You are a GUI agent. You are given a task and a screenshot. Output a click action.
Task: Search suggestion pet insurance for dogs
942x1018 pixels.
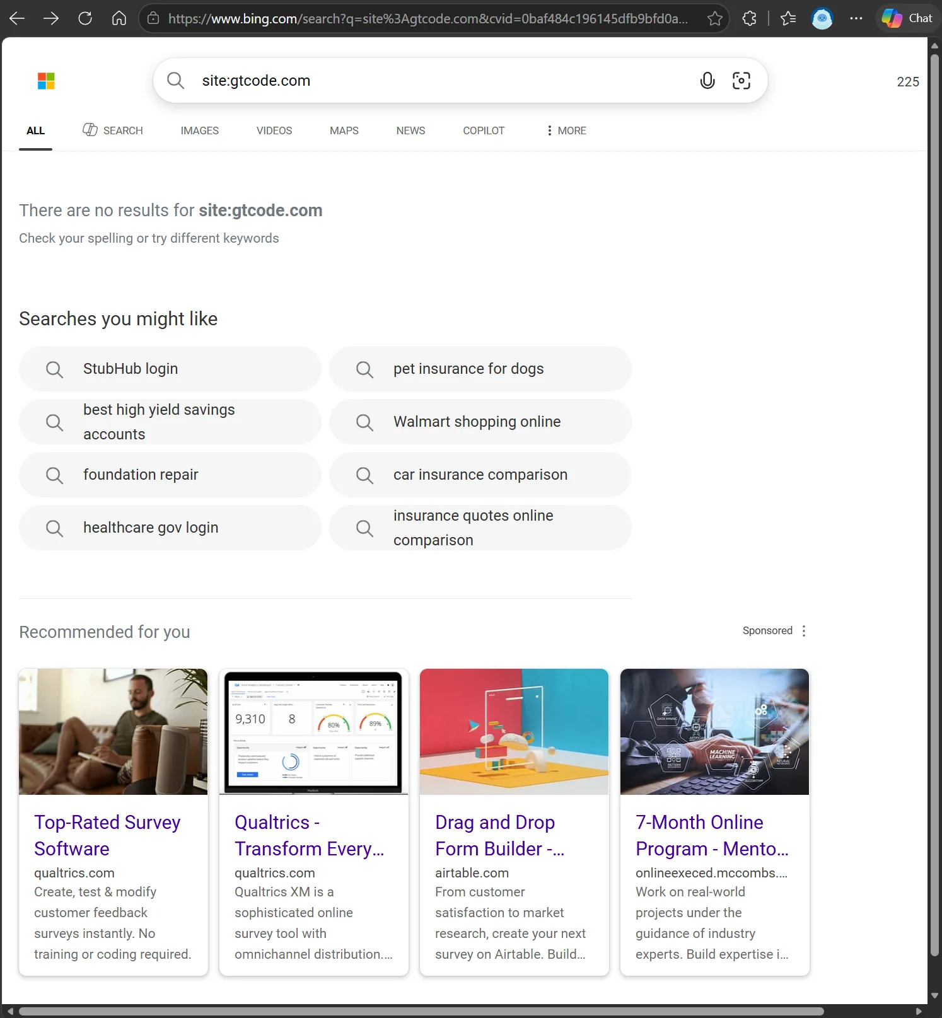coord(480,369)
